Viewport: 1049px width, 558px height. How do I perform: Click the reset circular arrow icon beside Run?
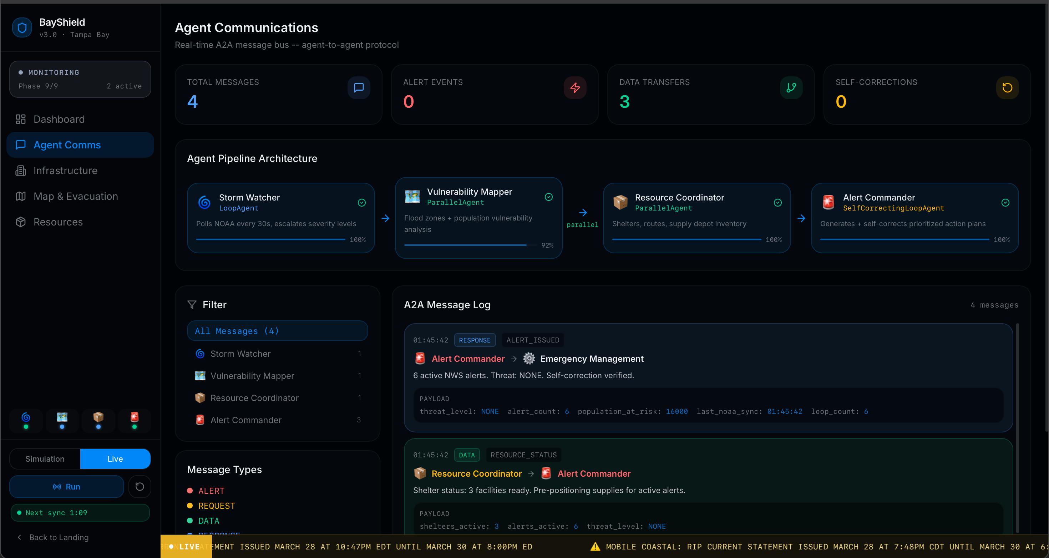click(x=140, y=486)
